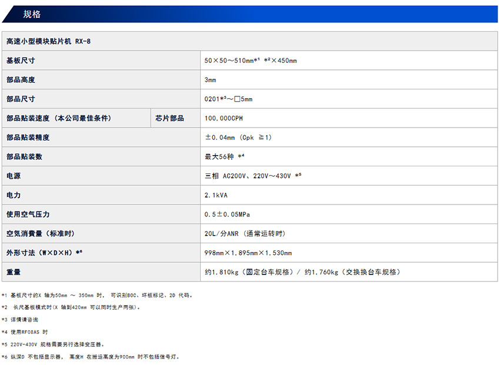Image resolution: width=500 pixels, height=365 pixels.
Task: Click the 20L/分ANR air consumption value
Action: [245, 233]
